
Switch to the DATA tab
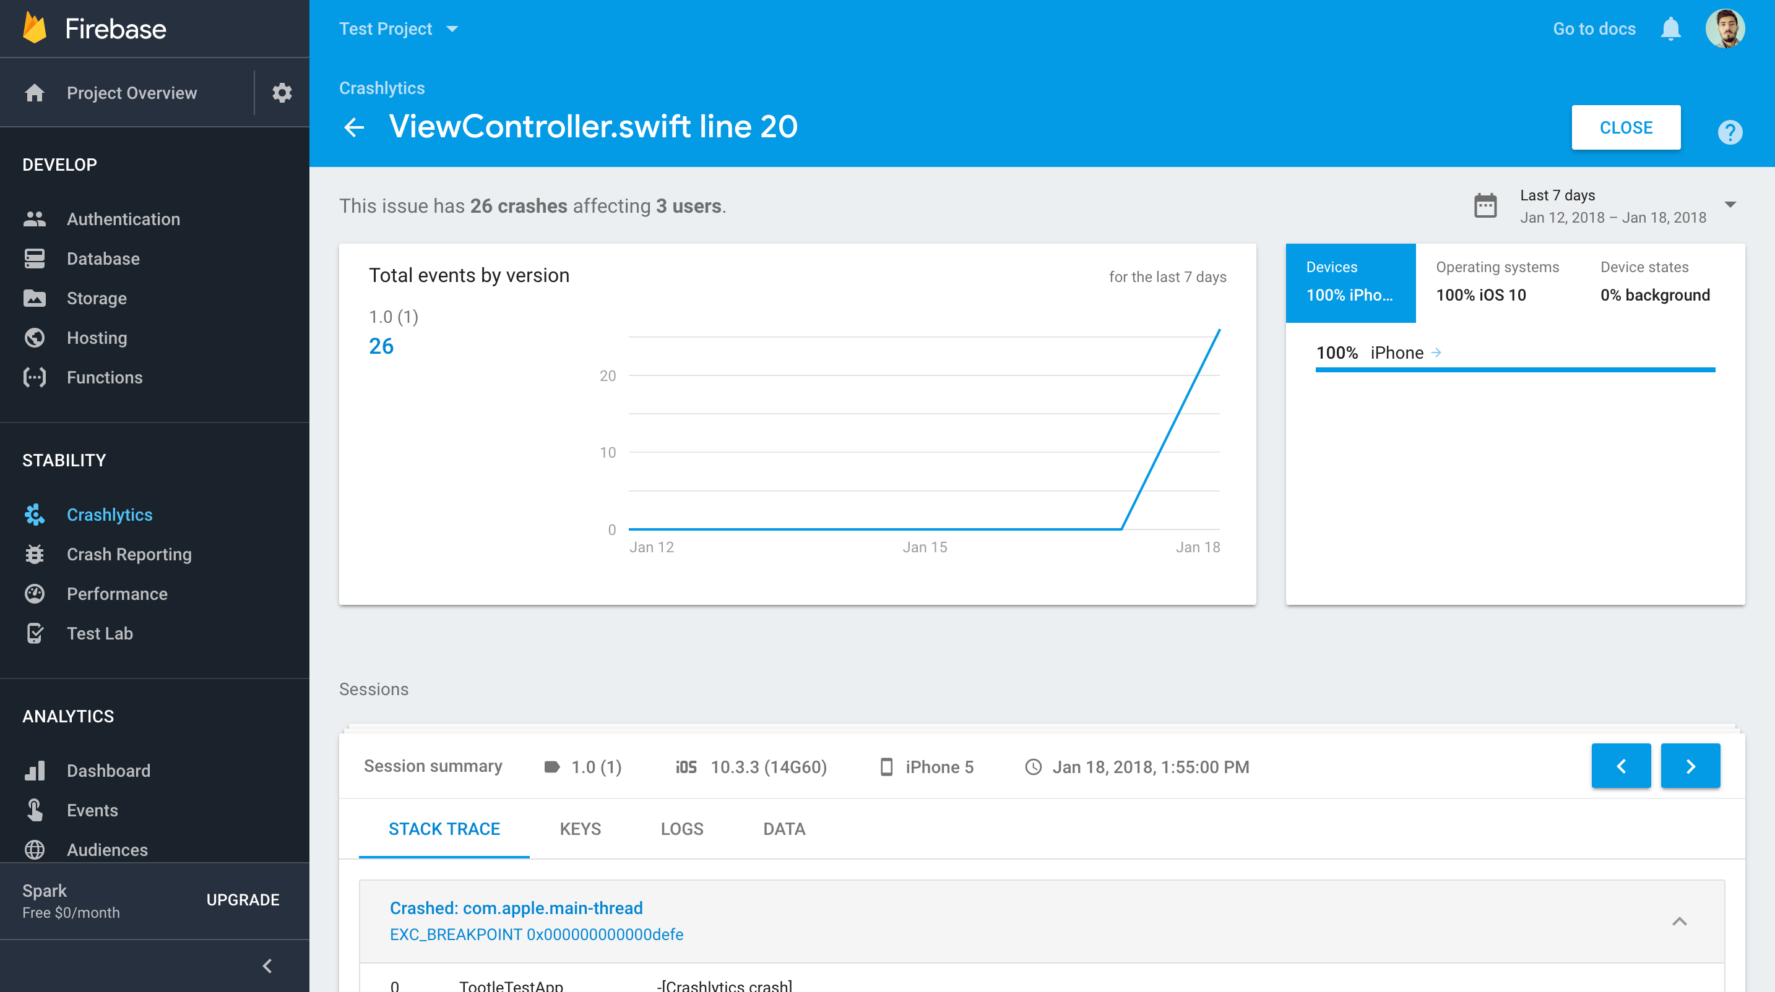tap(784, 829)
